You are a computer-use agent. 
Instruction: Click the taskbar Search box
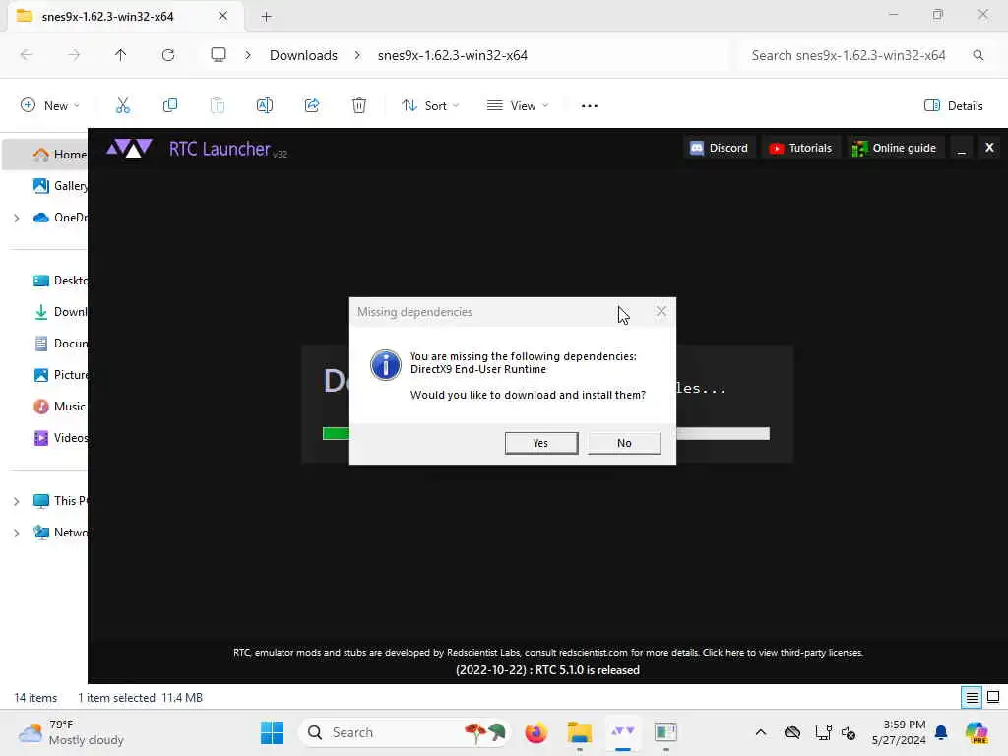[x=407, y=732]
